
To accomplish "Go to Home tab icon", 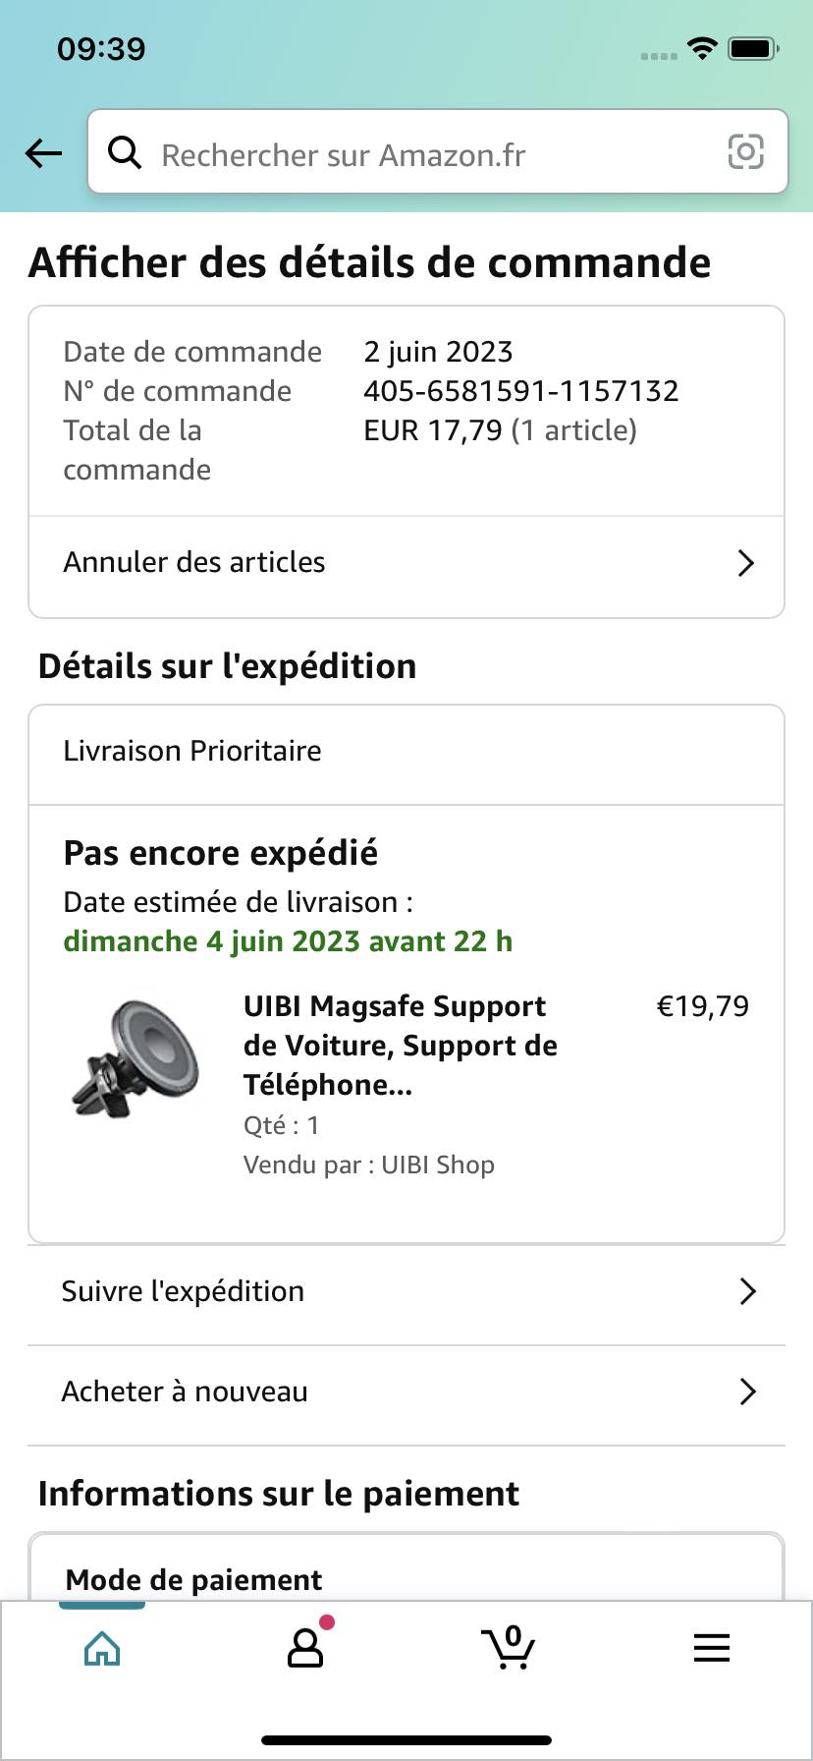I will pos(102,1649).
